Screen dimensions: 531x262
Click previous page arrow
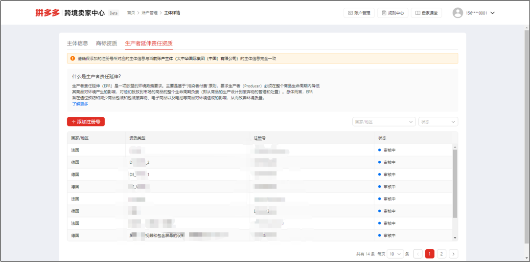[418, 254]
